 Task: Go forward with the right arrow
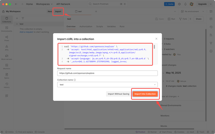[22, 4]
